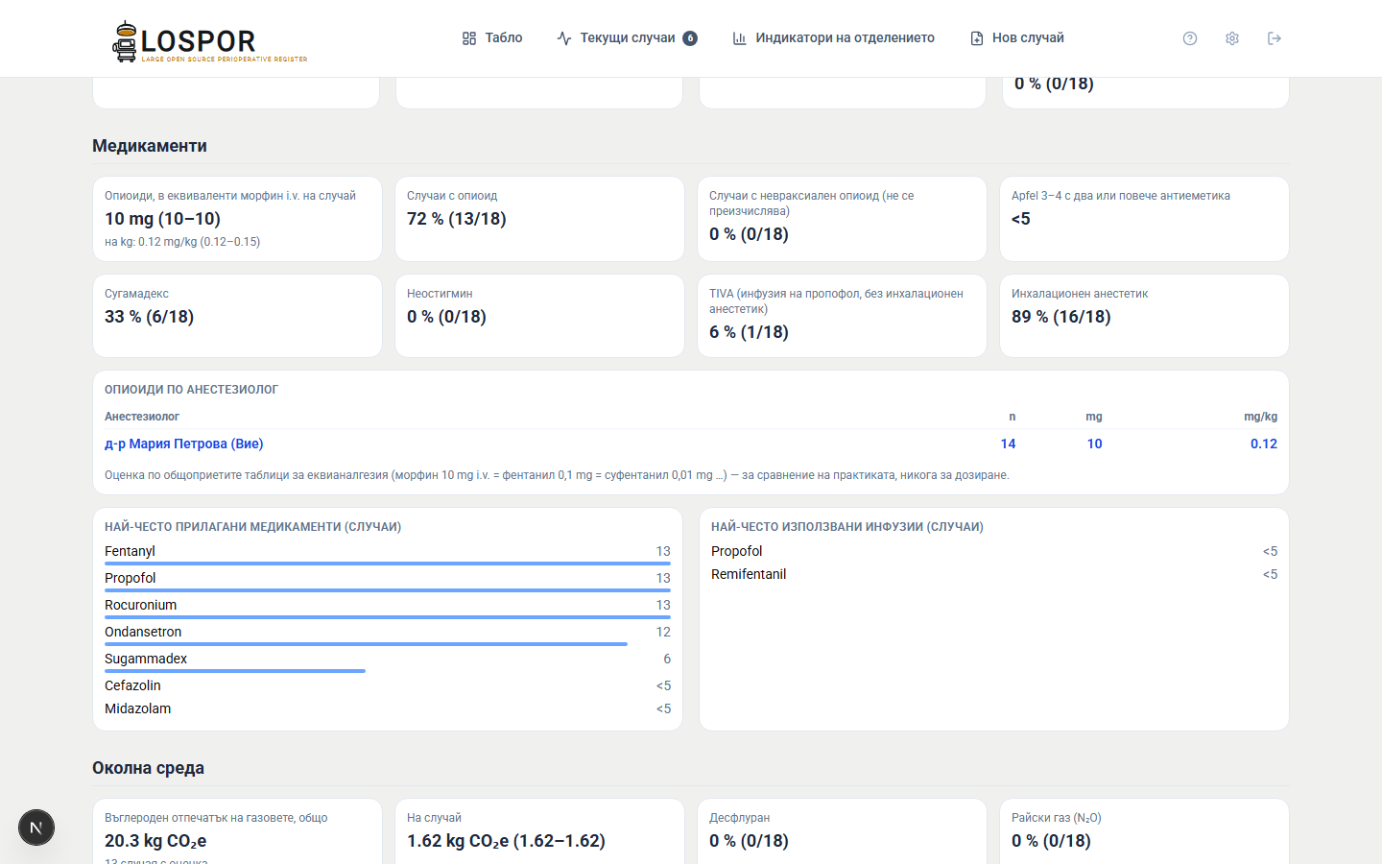
Task: Click the Сугамадекс 33 % card
Action: point(237,316)
